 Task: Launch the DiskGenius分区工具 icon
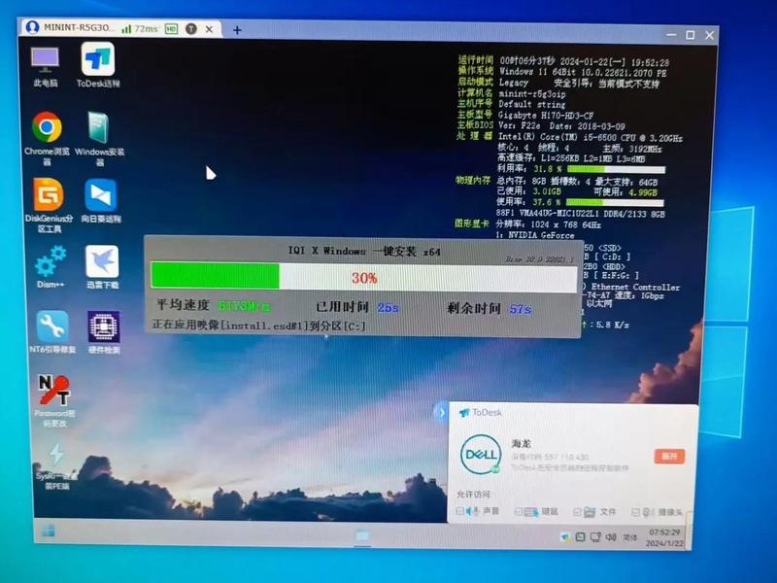pos(49,205)
